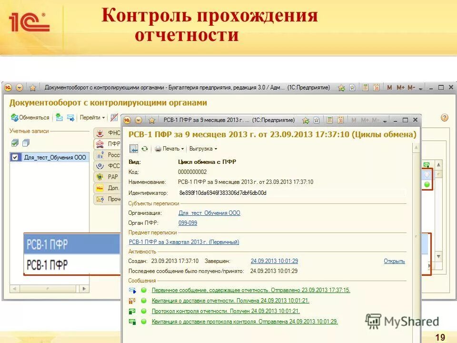Open the Выгрузка dropdown
Viewport: 457px width, 343px height.
[x=203, y=149]
